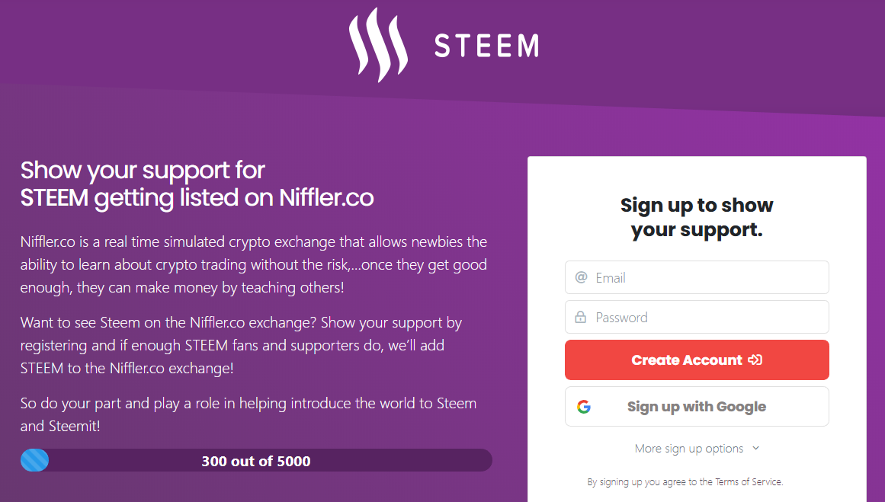Click the arrow icon on Create Account
The width and height of the screenshot is (885, 502).
pos(755,360)
